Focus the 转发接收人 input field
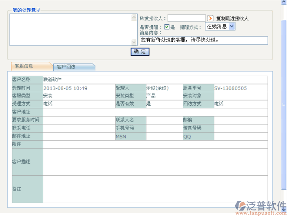Viewport: 291px width, 220px height. coord(186,18)
